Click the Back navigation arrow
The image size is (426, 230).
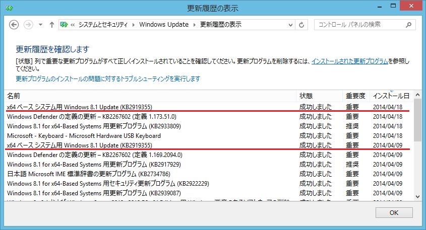click(14, 25)
